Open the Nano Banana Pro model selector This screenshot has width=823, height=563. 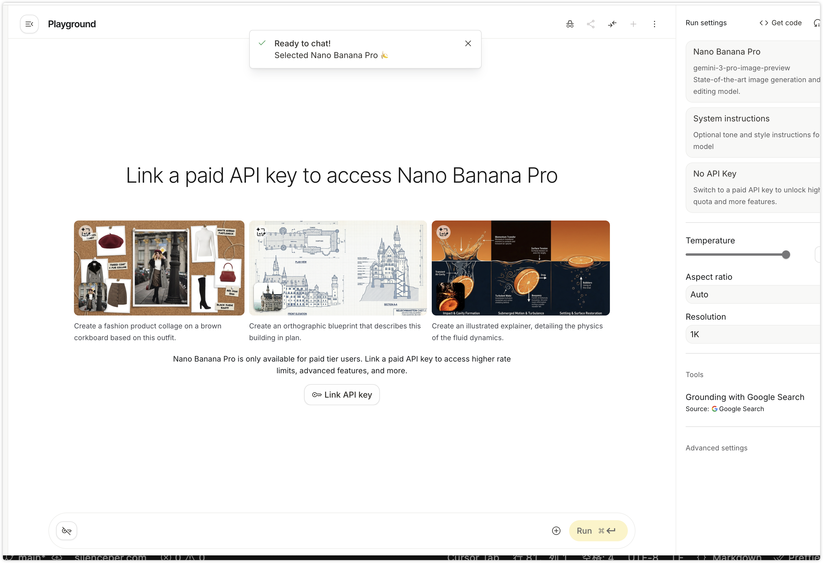753,72
